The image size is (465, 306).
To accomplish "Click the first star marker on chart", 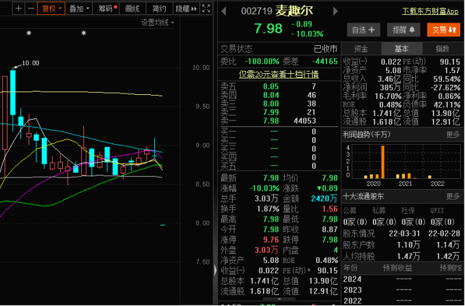I will point(29,33).
